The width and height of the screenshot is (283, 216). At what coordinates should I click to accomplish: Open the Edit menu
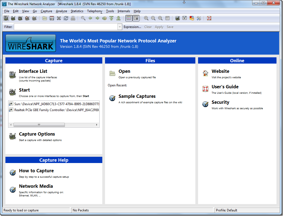point(16,11)
